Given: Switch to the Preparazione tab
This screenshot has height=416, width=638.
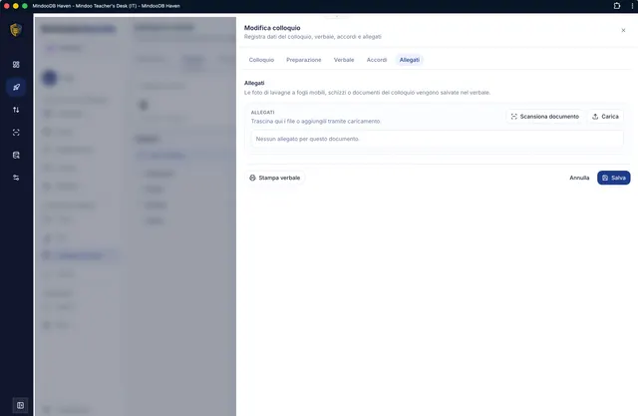Looking at the screenshot, I should (x=303, y=60).
